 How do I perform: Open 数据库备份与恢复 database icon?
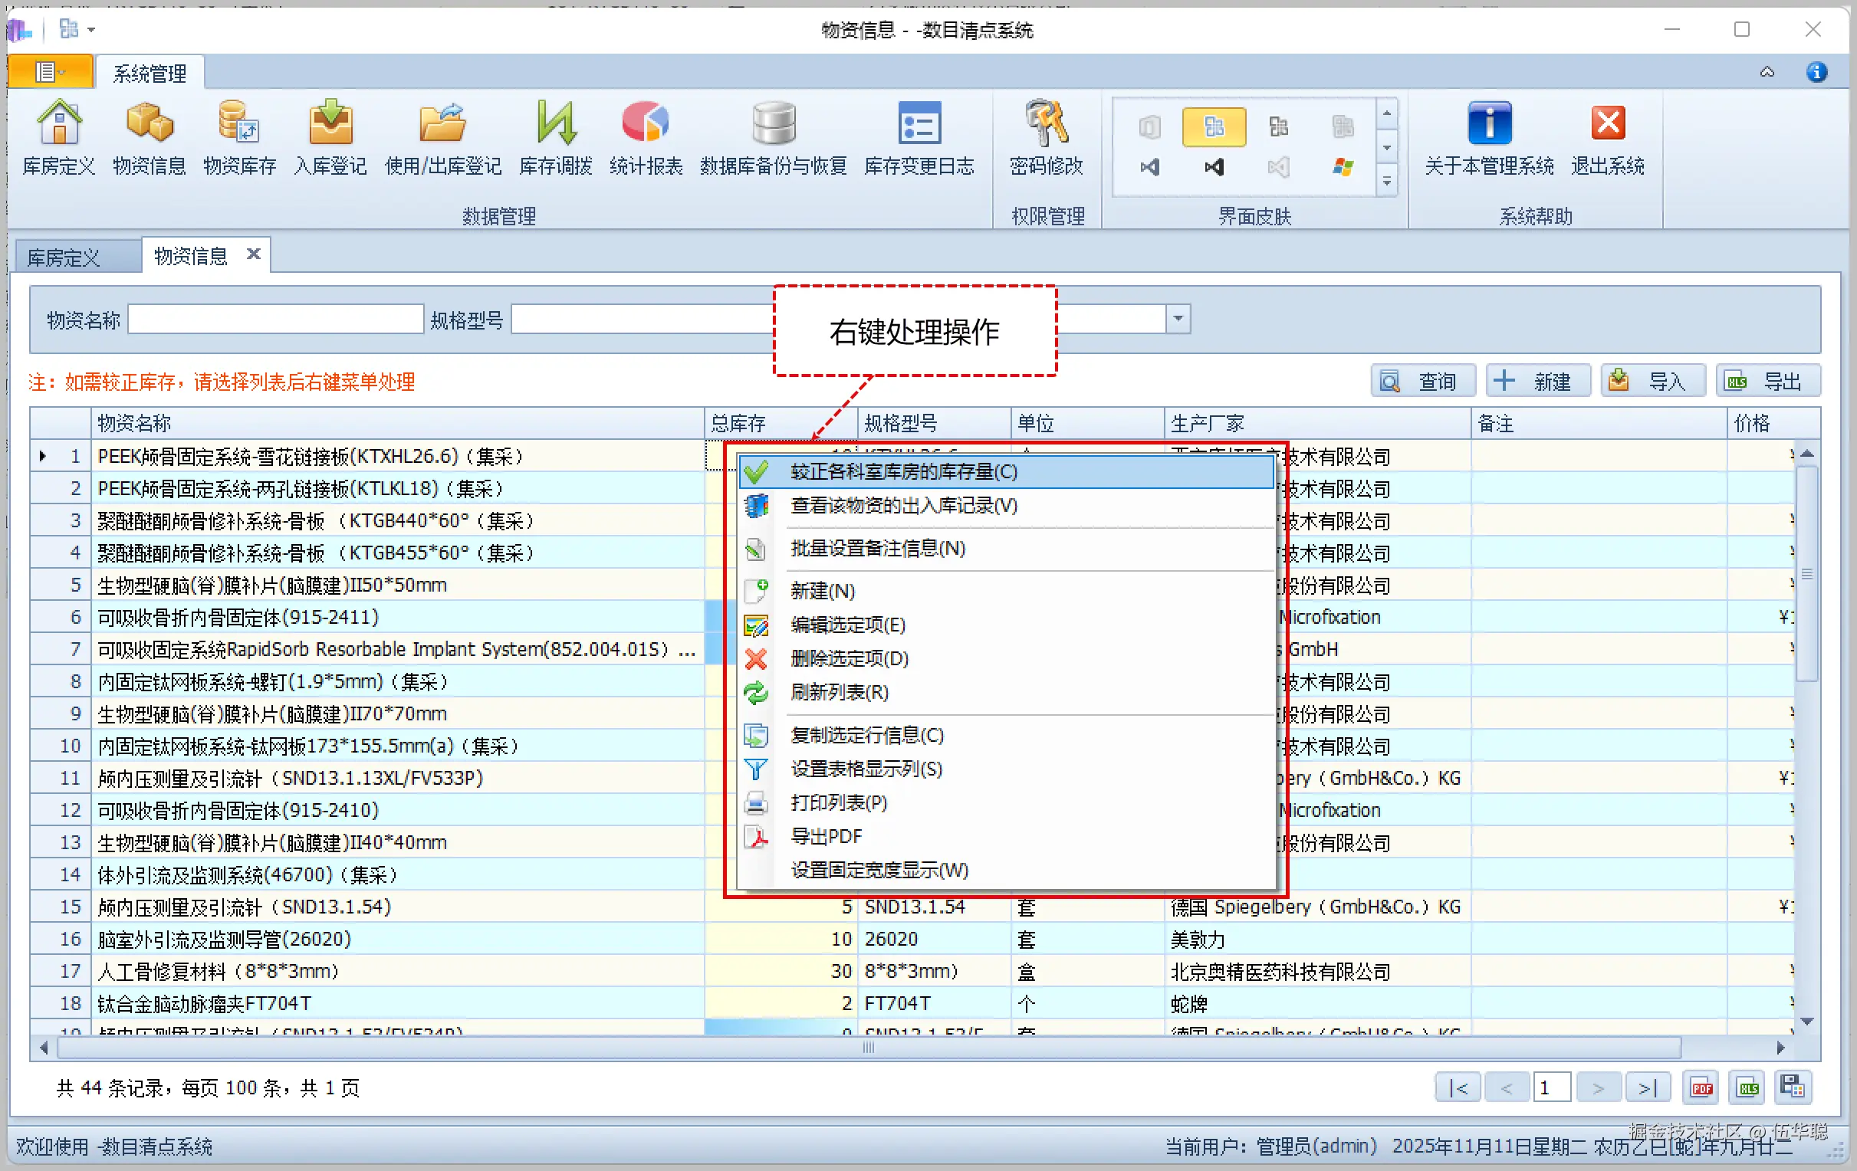(773, 123)
